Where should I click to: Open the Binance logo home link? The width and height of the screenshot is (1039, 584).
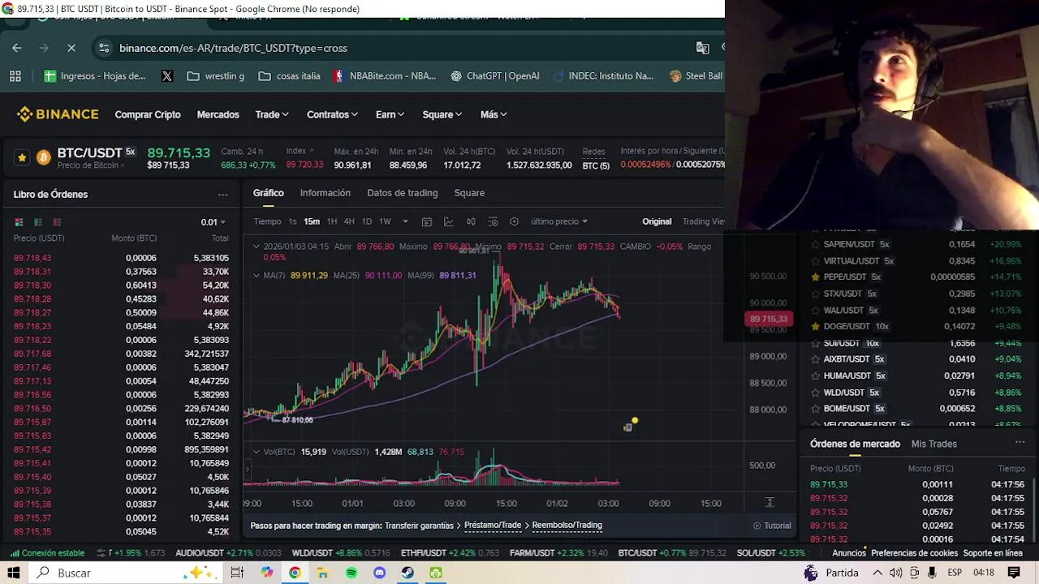tap(58, 114)
